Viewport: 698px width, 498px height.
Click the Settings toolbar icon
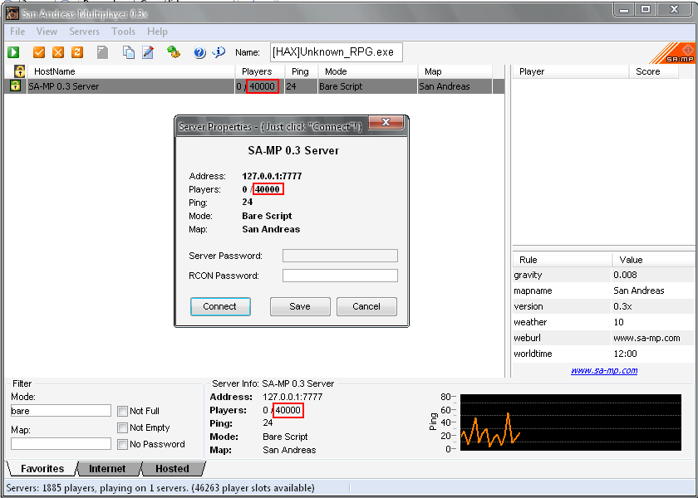pyautogui.click(x=174, y=52)
